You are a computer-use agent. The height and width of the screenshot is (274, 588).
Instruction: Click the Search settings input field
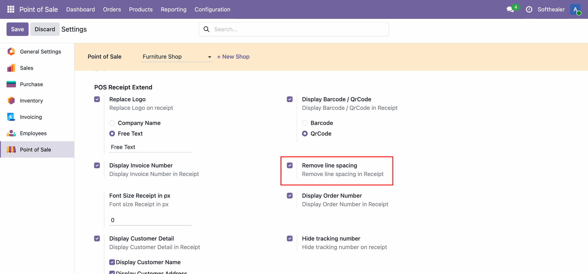point(294,29)
